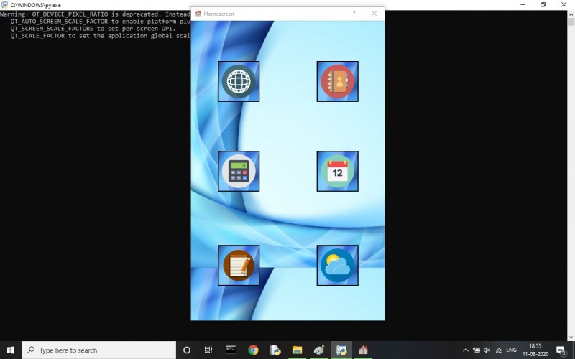
Task: Click the battery power tray icon
Action: click(477, 350)
